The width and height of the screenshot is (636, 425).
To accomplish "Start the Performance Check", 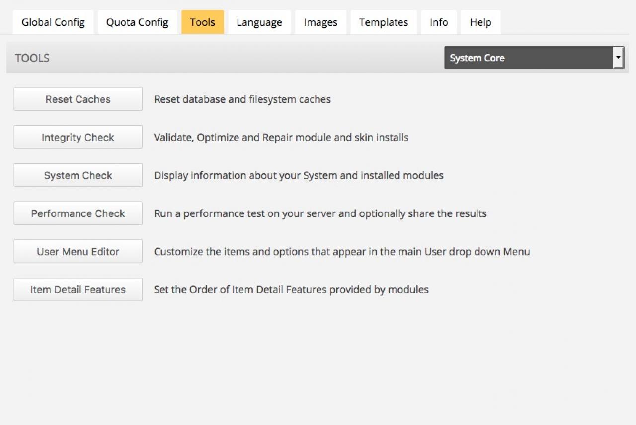I will [78, 213].
